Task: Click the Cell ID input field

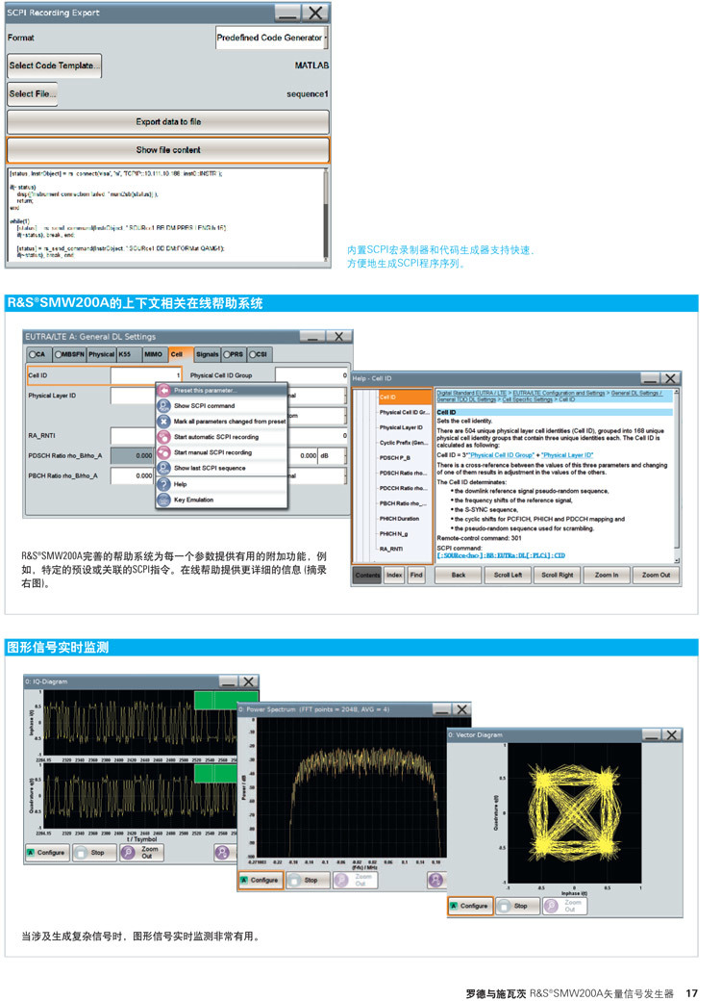Action: coord(146,375)
